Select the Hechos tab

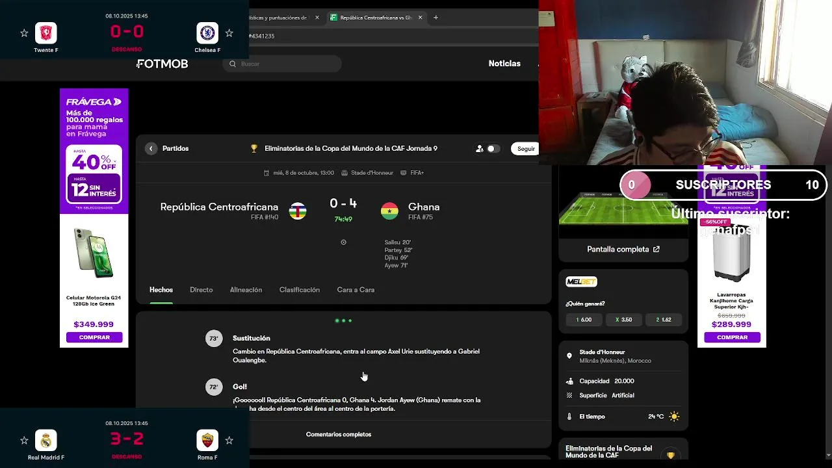(161, 290)
